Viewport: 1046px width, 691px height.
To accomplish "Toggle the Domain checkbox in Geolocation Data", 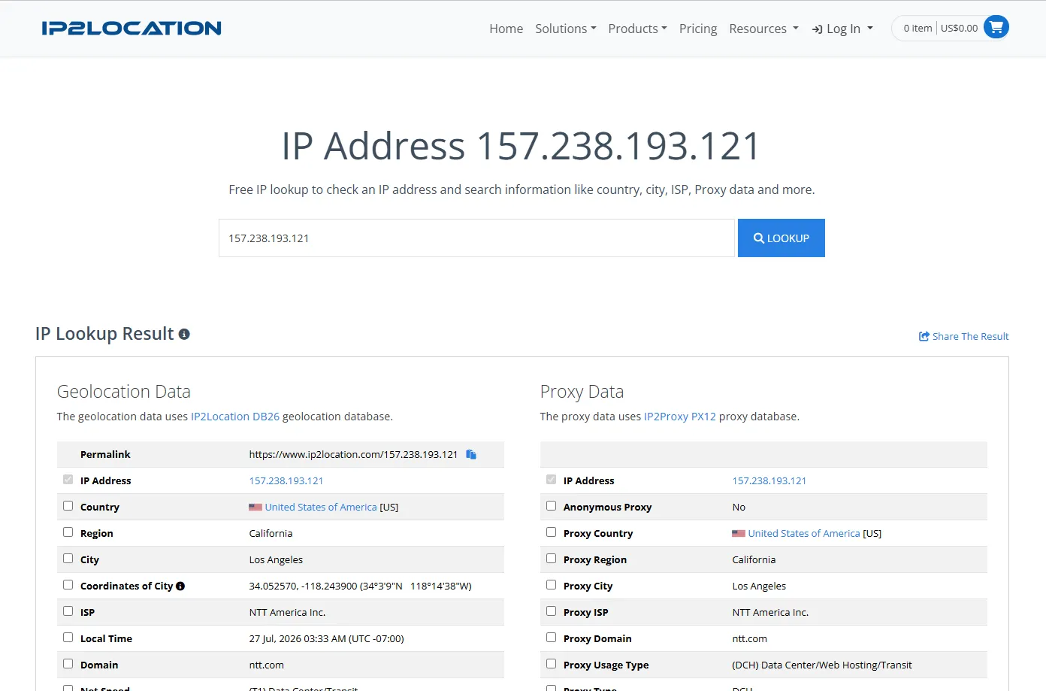I will tap(68, 664).
